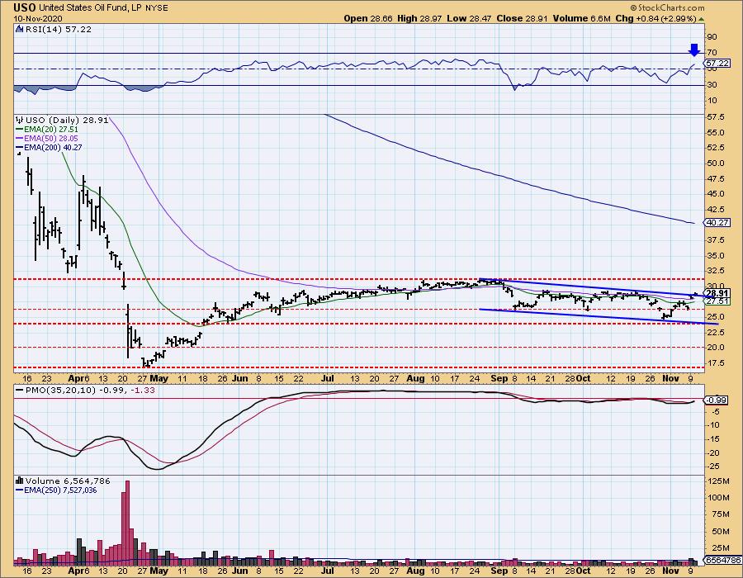Click the EMA(50) 28.05 legend entry
The image size is (743, 578).
click(51, 139)
